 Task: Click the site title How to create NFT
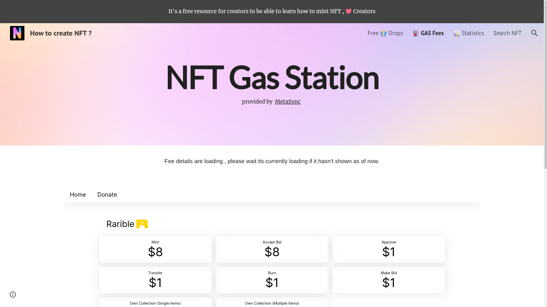click(x=60, y=33)
